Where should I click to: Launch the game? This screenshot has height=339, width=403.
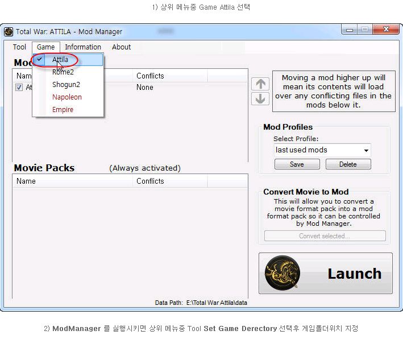click(326, 273)
